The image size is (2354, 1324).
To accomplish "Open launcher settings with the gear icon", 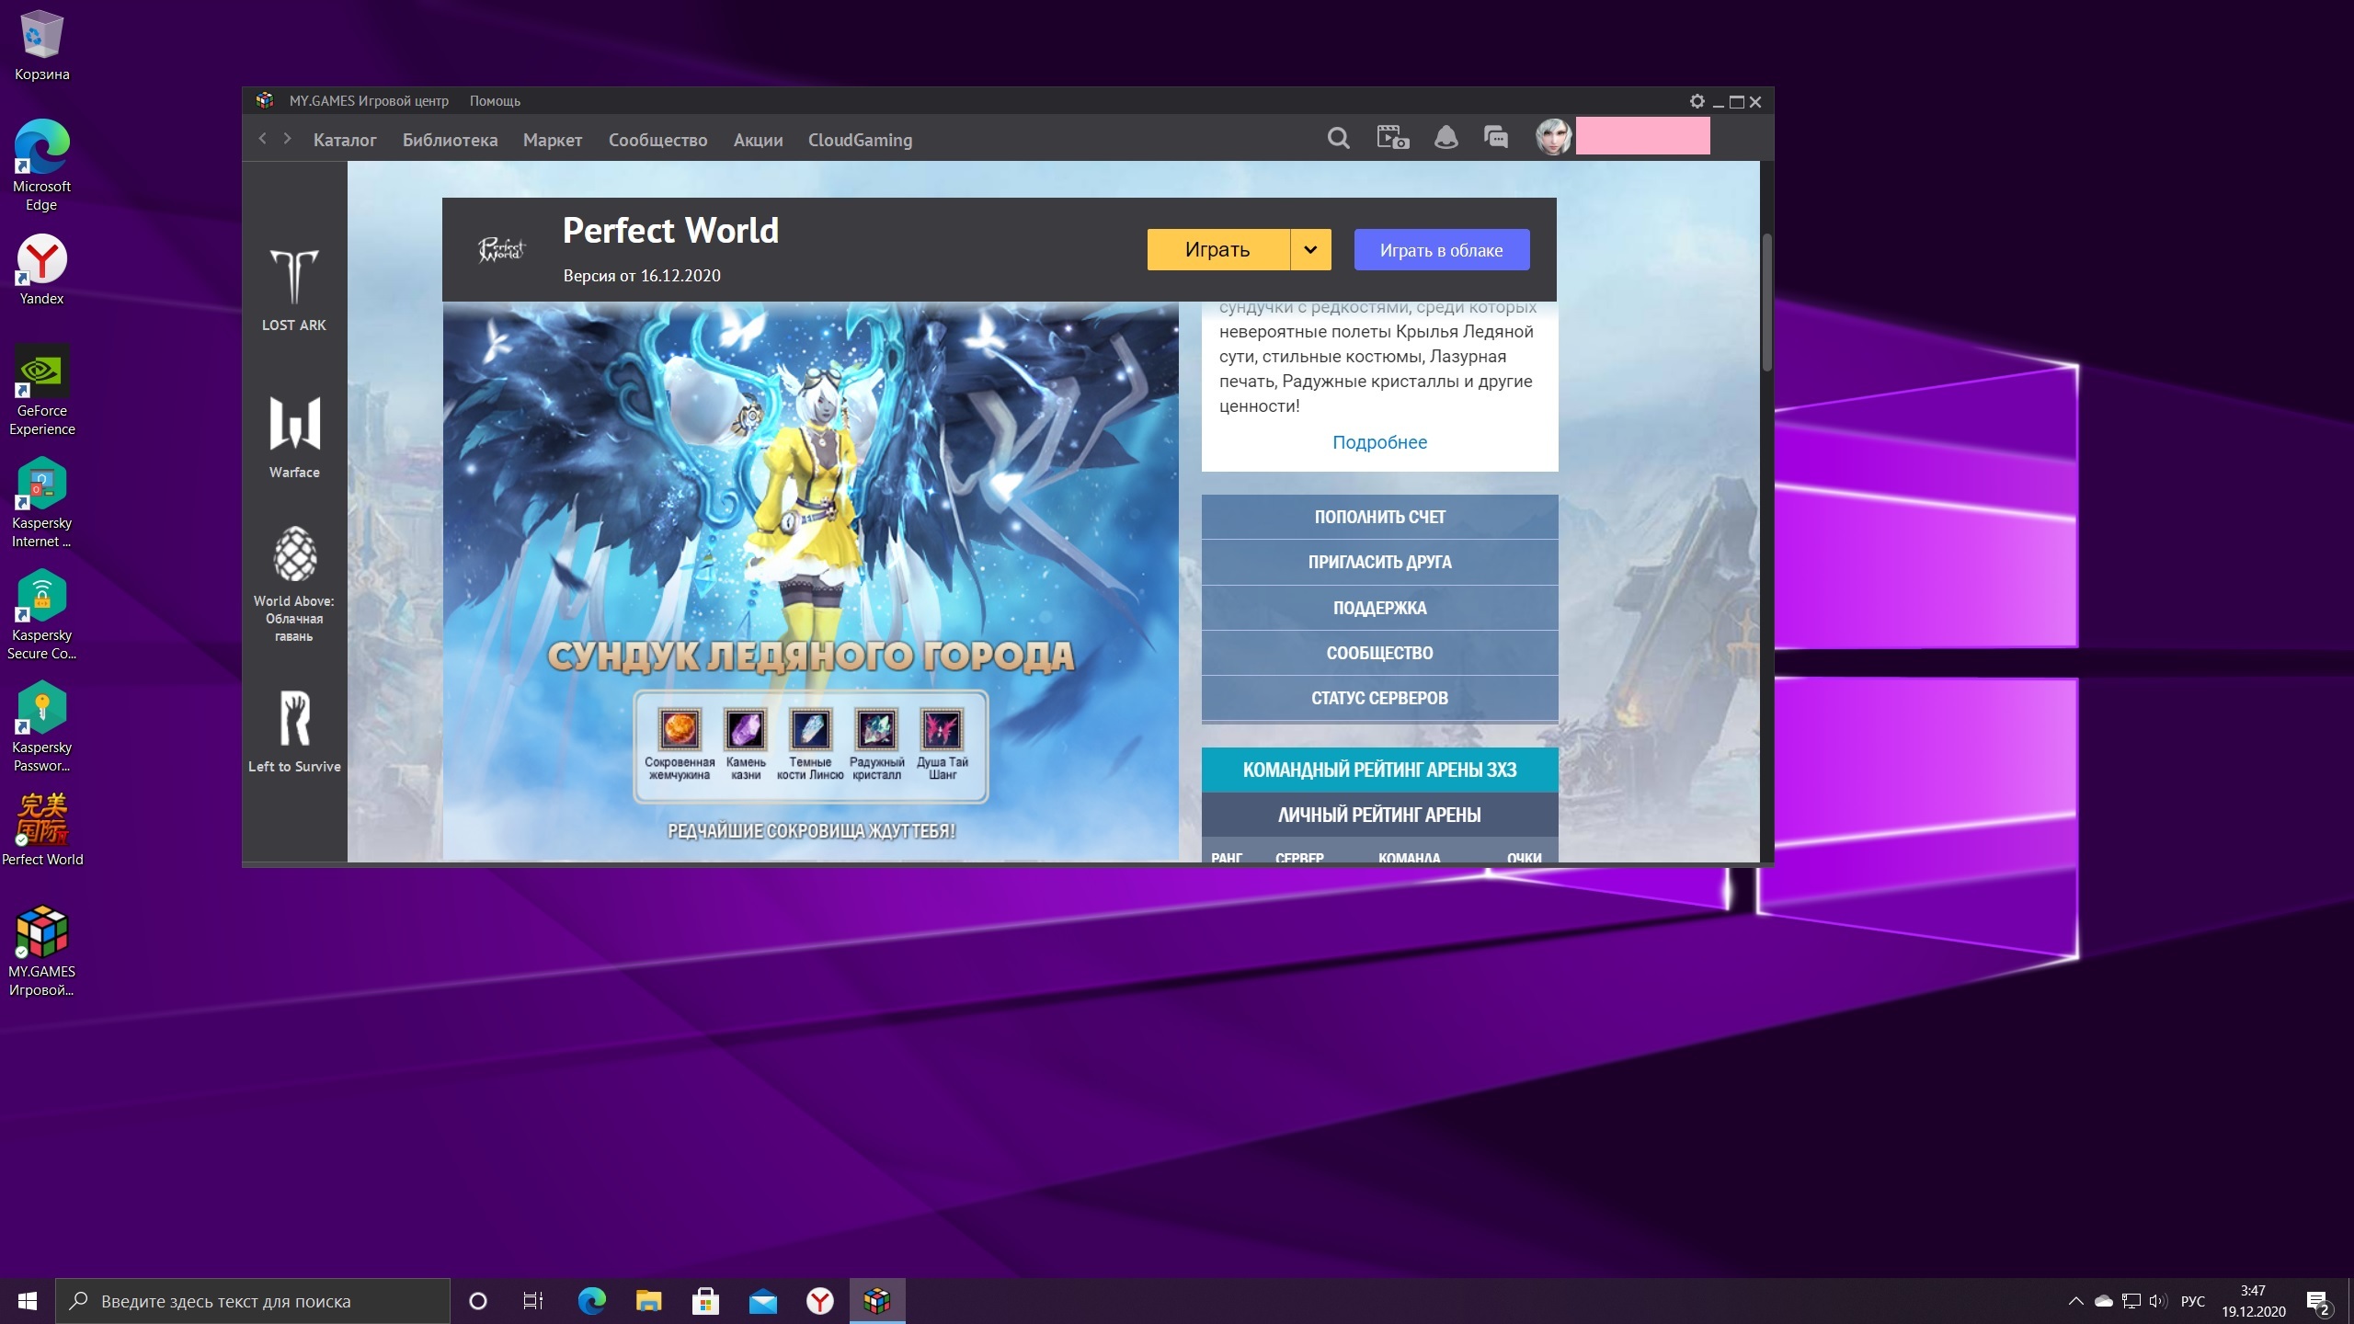I will tap(1697, 101).
